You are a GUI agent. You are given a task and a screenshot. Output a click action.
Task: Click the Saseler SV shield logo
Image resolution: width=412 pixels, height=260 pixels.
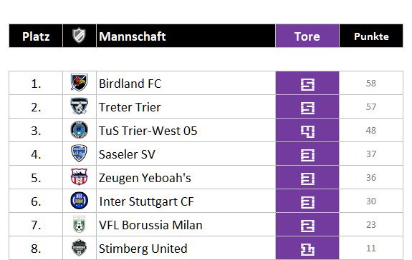click(x=79, y=153)
